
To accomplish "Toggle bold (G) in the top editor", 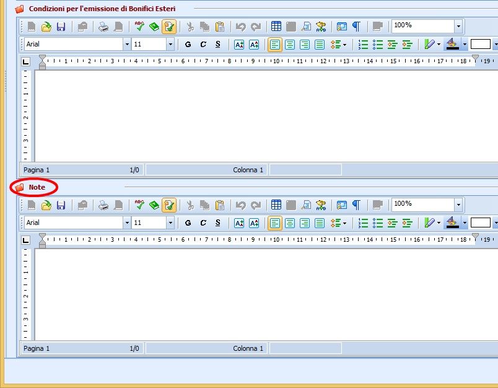I will click(188, 45).
